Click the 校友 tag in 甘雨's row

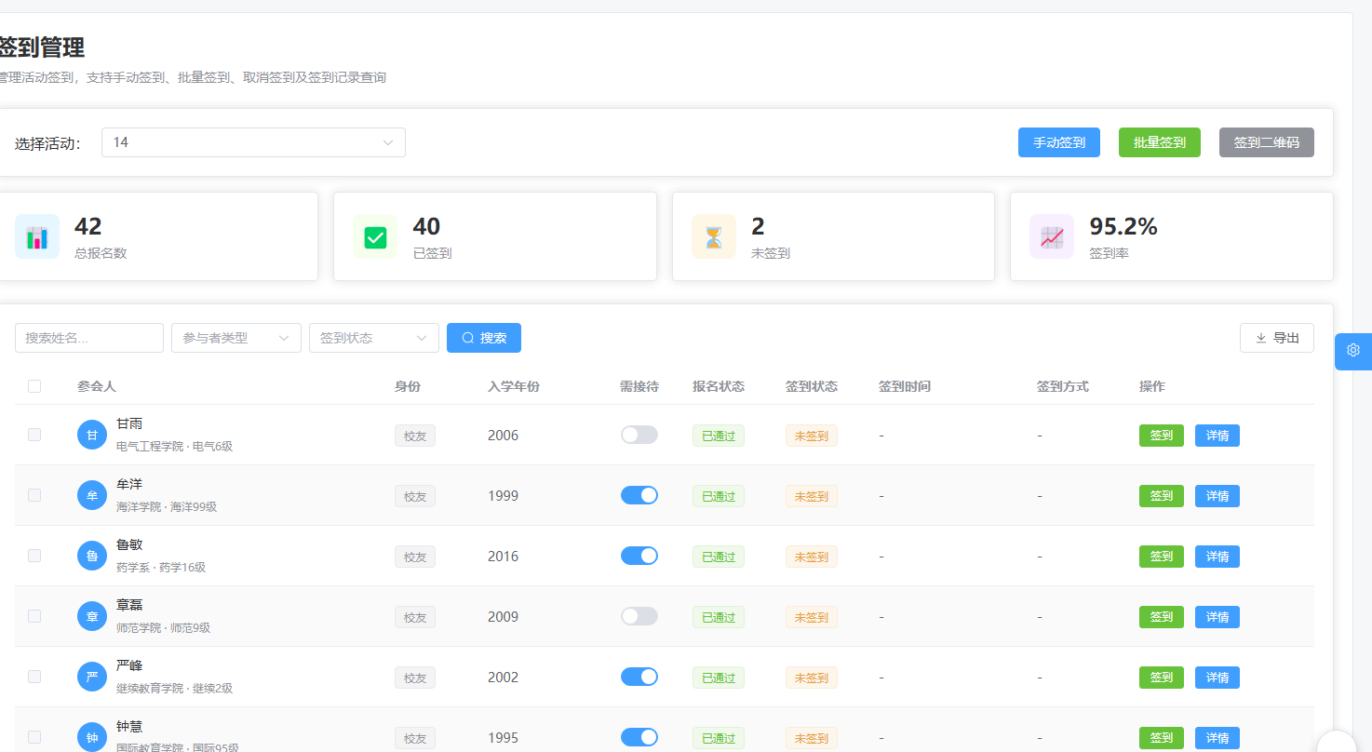(x=415, y=436)
